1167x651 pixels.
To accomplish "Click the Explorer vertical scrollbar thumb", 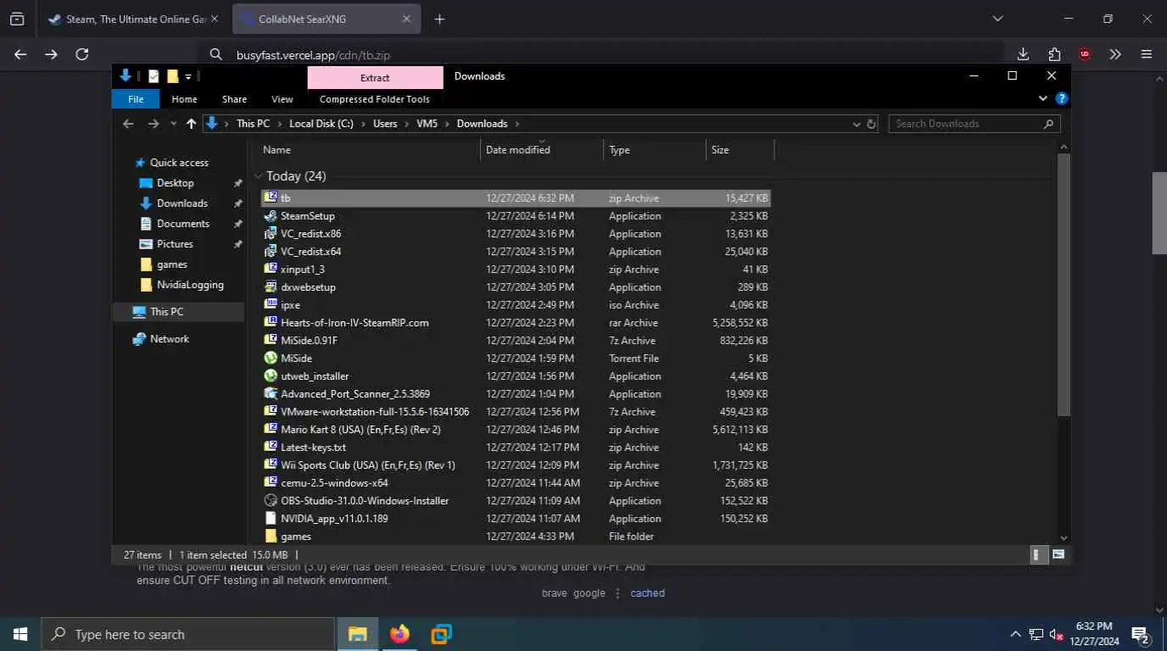I will pyautogui.click(x=1064, y=284).
